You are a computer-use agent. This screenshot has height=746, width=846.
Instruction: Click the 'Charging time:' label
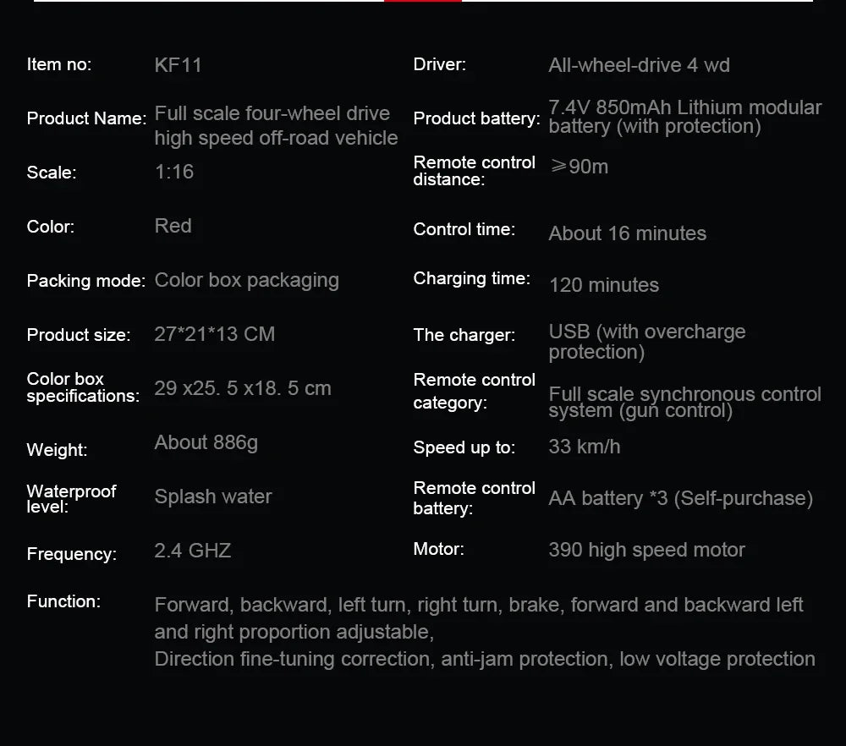coord(471,279)
